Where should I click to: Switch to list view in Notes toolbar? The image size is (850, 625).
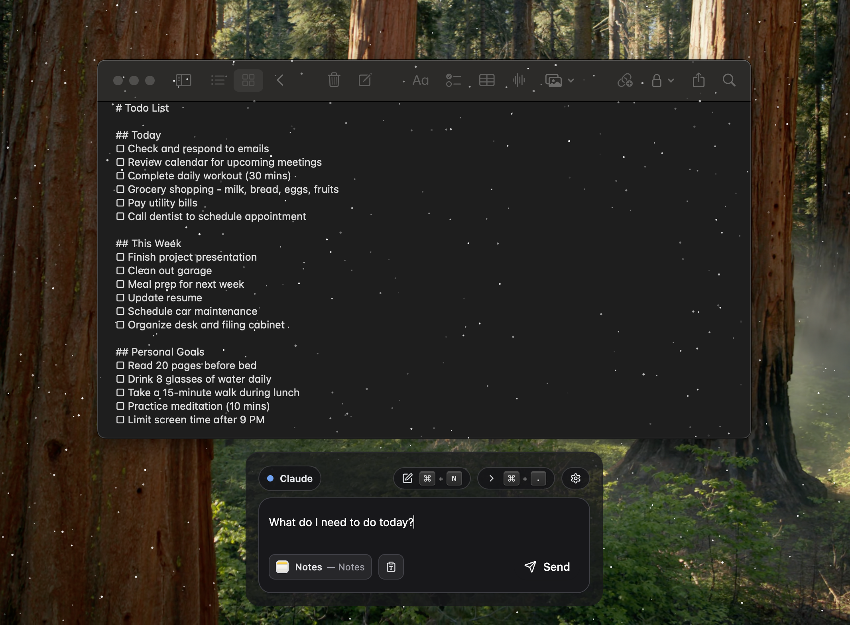tap(218, 81)
